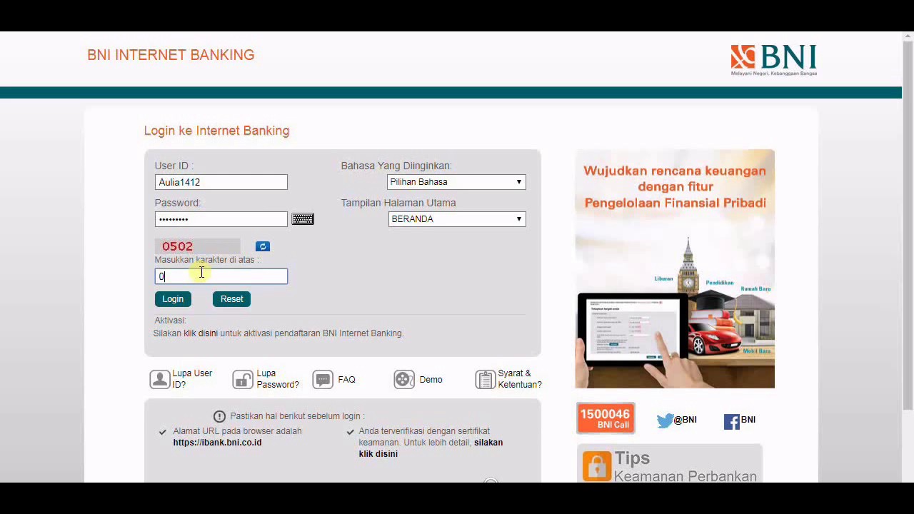The height and width of the screenshot is (514, 914).
Task: Click the @BNI Twitter handle text
Action: tap(685, 420)
